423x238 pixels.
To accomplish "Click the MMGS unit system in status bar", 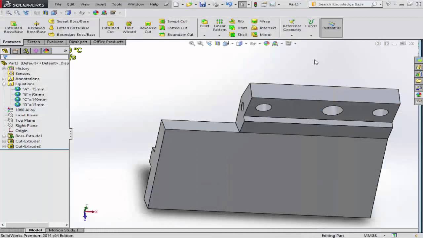I will tap(370, 235).
